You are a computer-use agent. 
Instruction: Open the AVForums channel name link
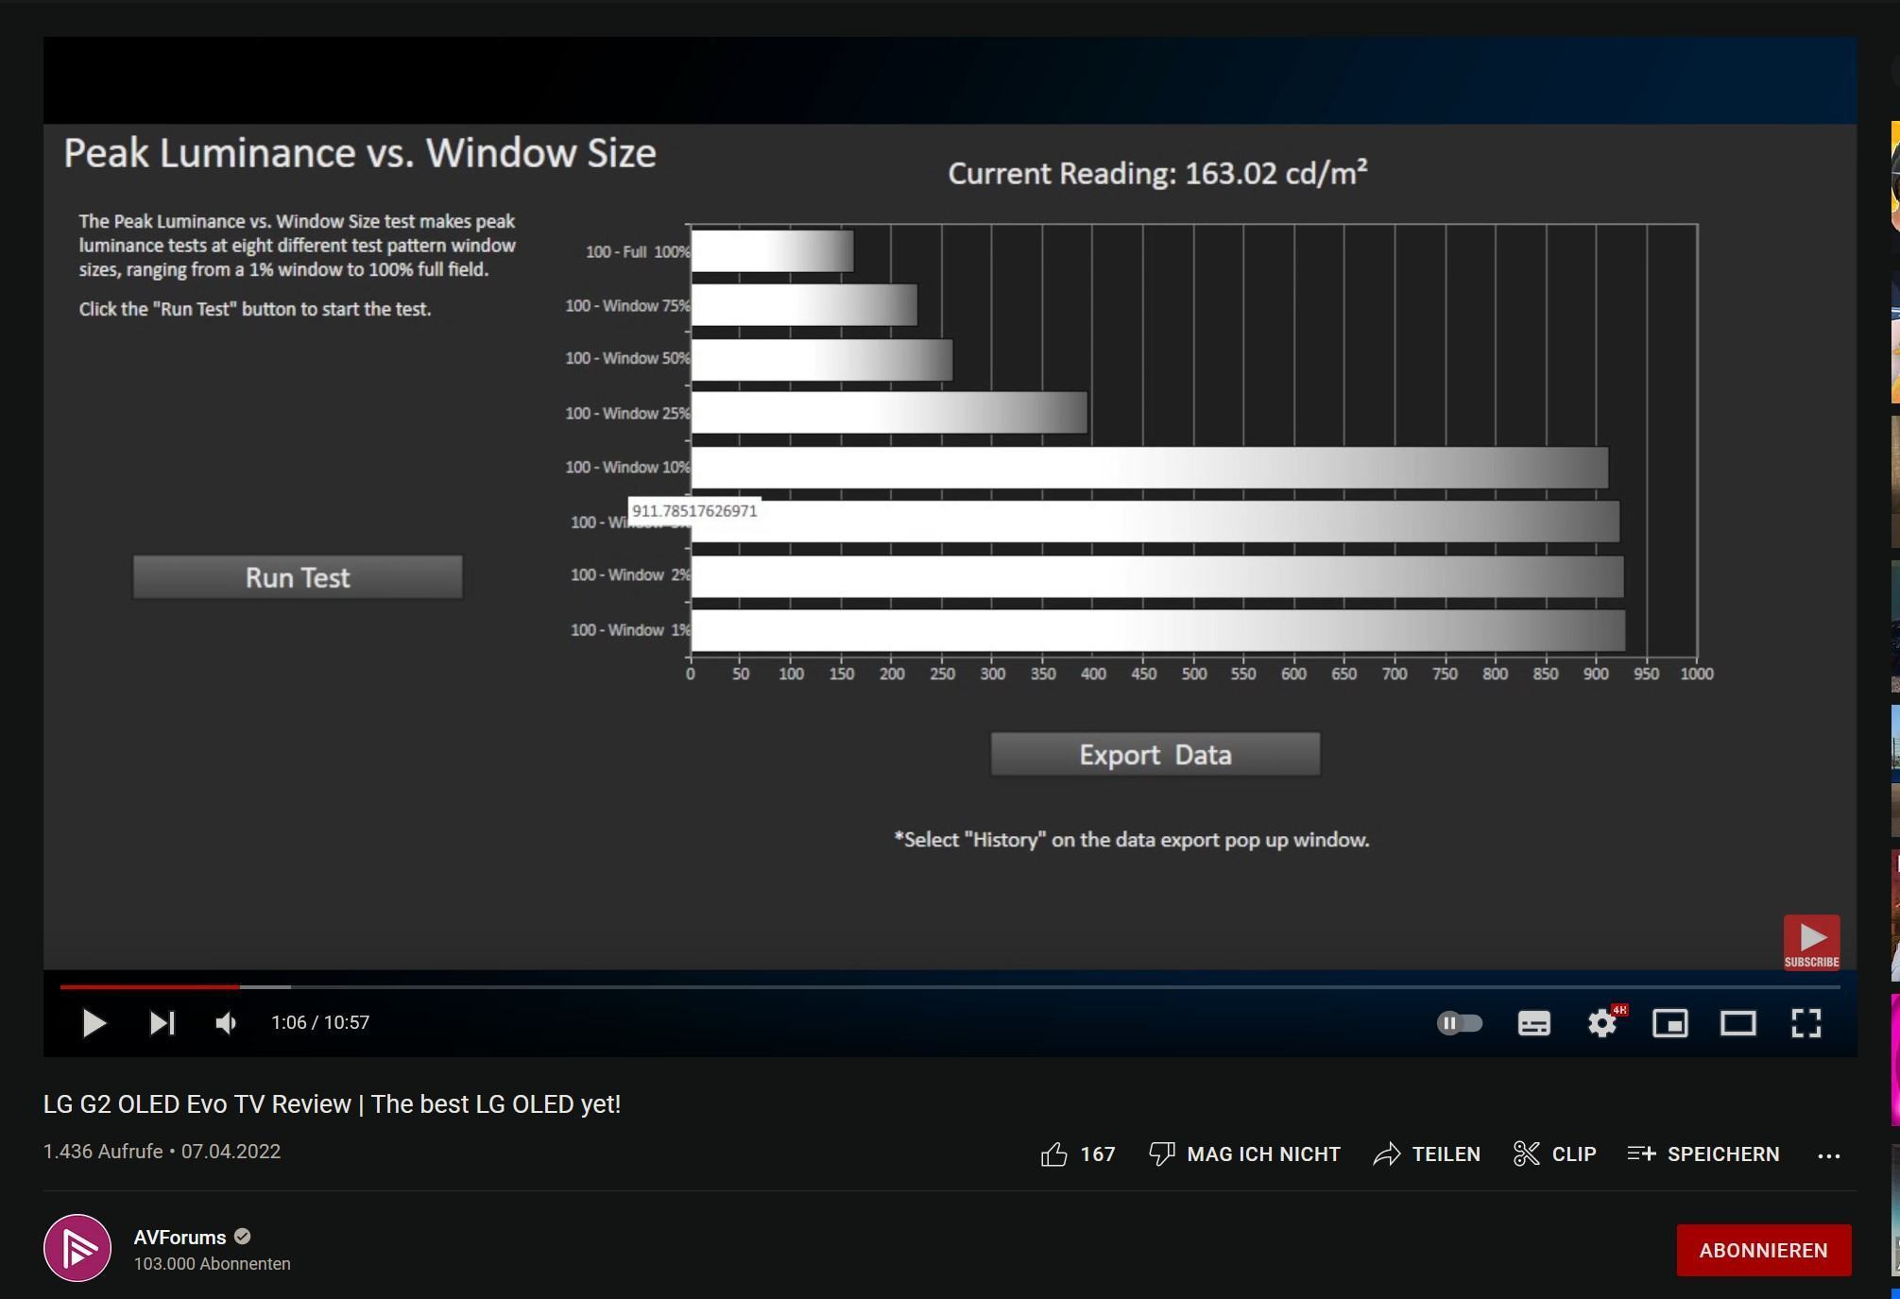180,1238
